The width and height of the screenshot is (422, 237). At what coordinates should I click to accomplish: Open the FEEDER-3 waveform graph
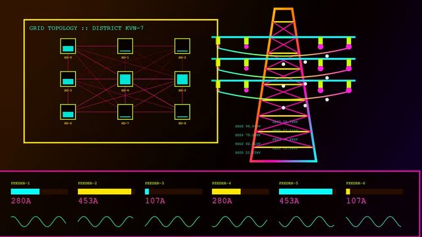(x=172, y=222)
